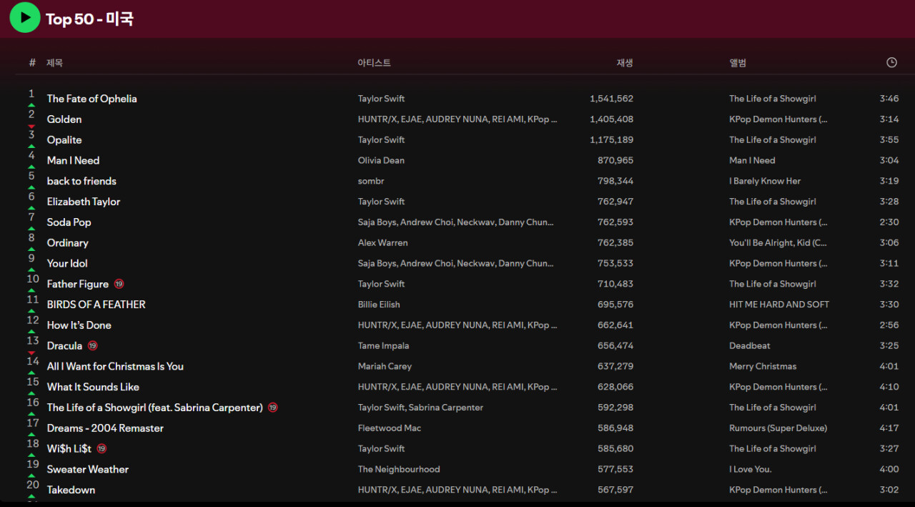Select the Soda Pop track
Image resolution: width=915 pixels, height=507 pixels.
pyautogui.click(x=69, y=222)
